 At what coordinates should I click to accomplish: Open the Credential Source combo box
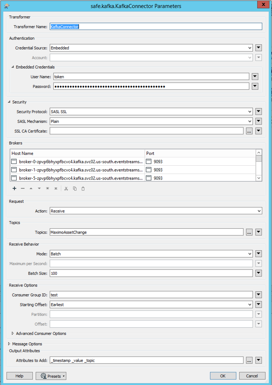[151, 48]
